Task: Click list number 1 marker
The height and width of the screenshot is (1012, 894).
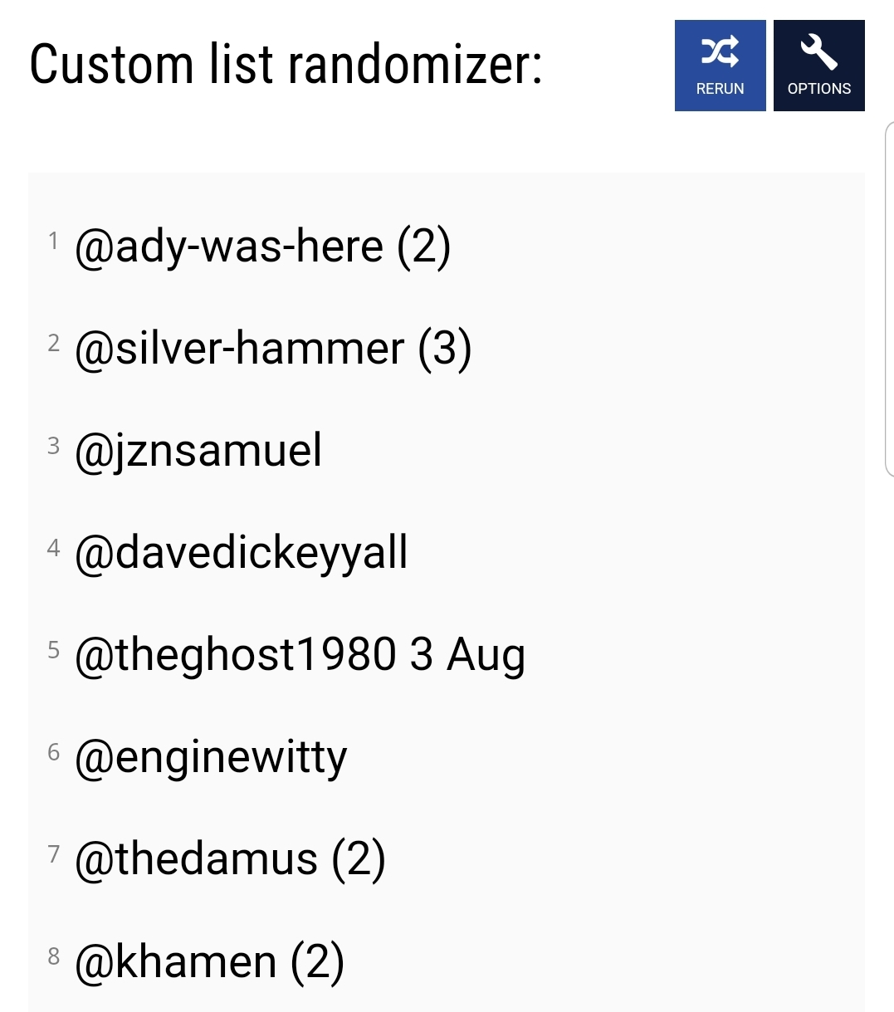Action: [53, 241]
